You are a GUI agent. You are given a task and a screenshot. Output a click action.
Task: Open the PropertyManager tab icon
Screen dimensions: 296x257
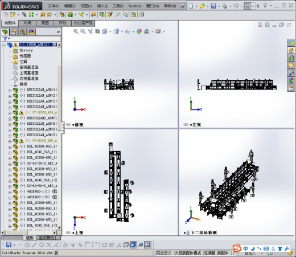pyautogui.click(x=14, y=32)
